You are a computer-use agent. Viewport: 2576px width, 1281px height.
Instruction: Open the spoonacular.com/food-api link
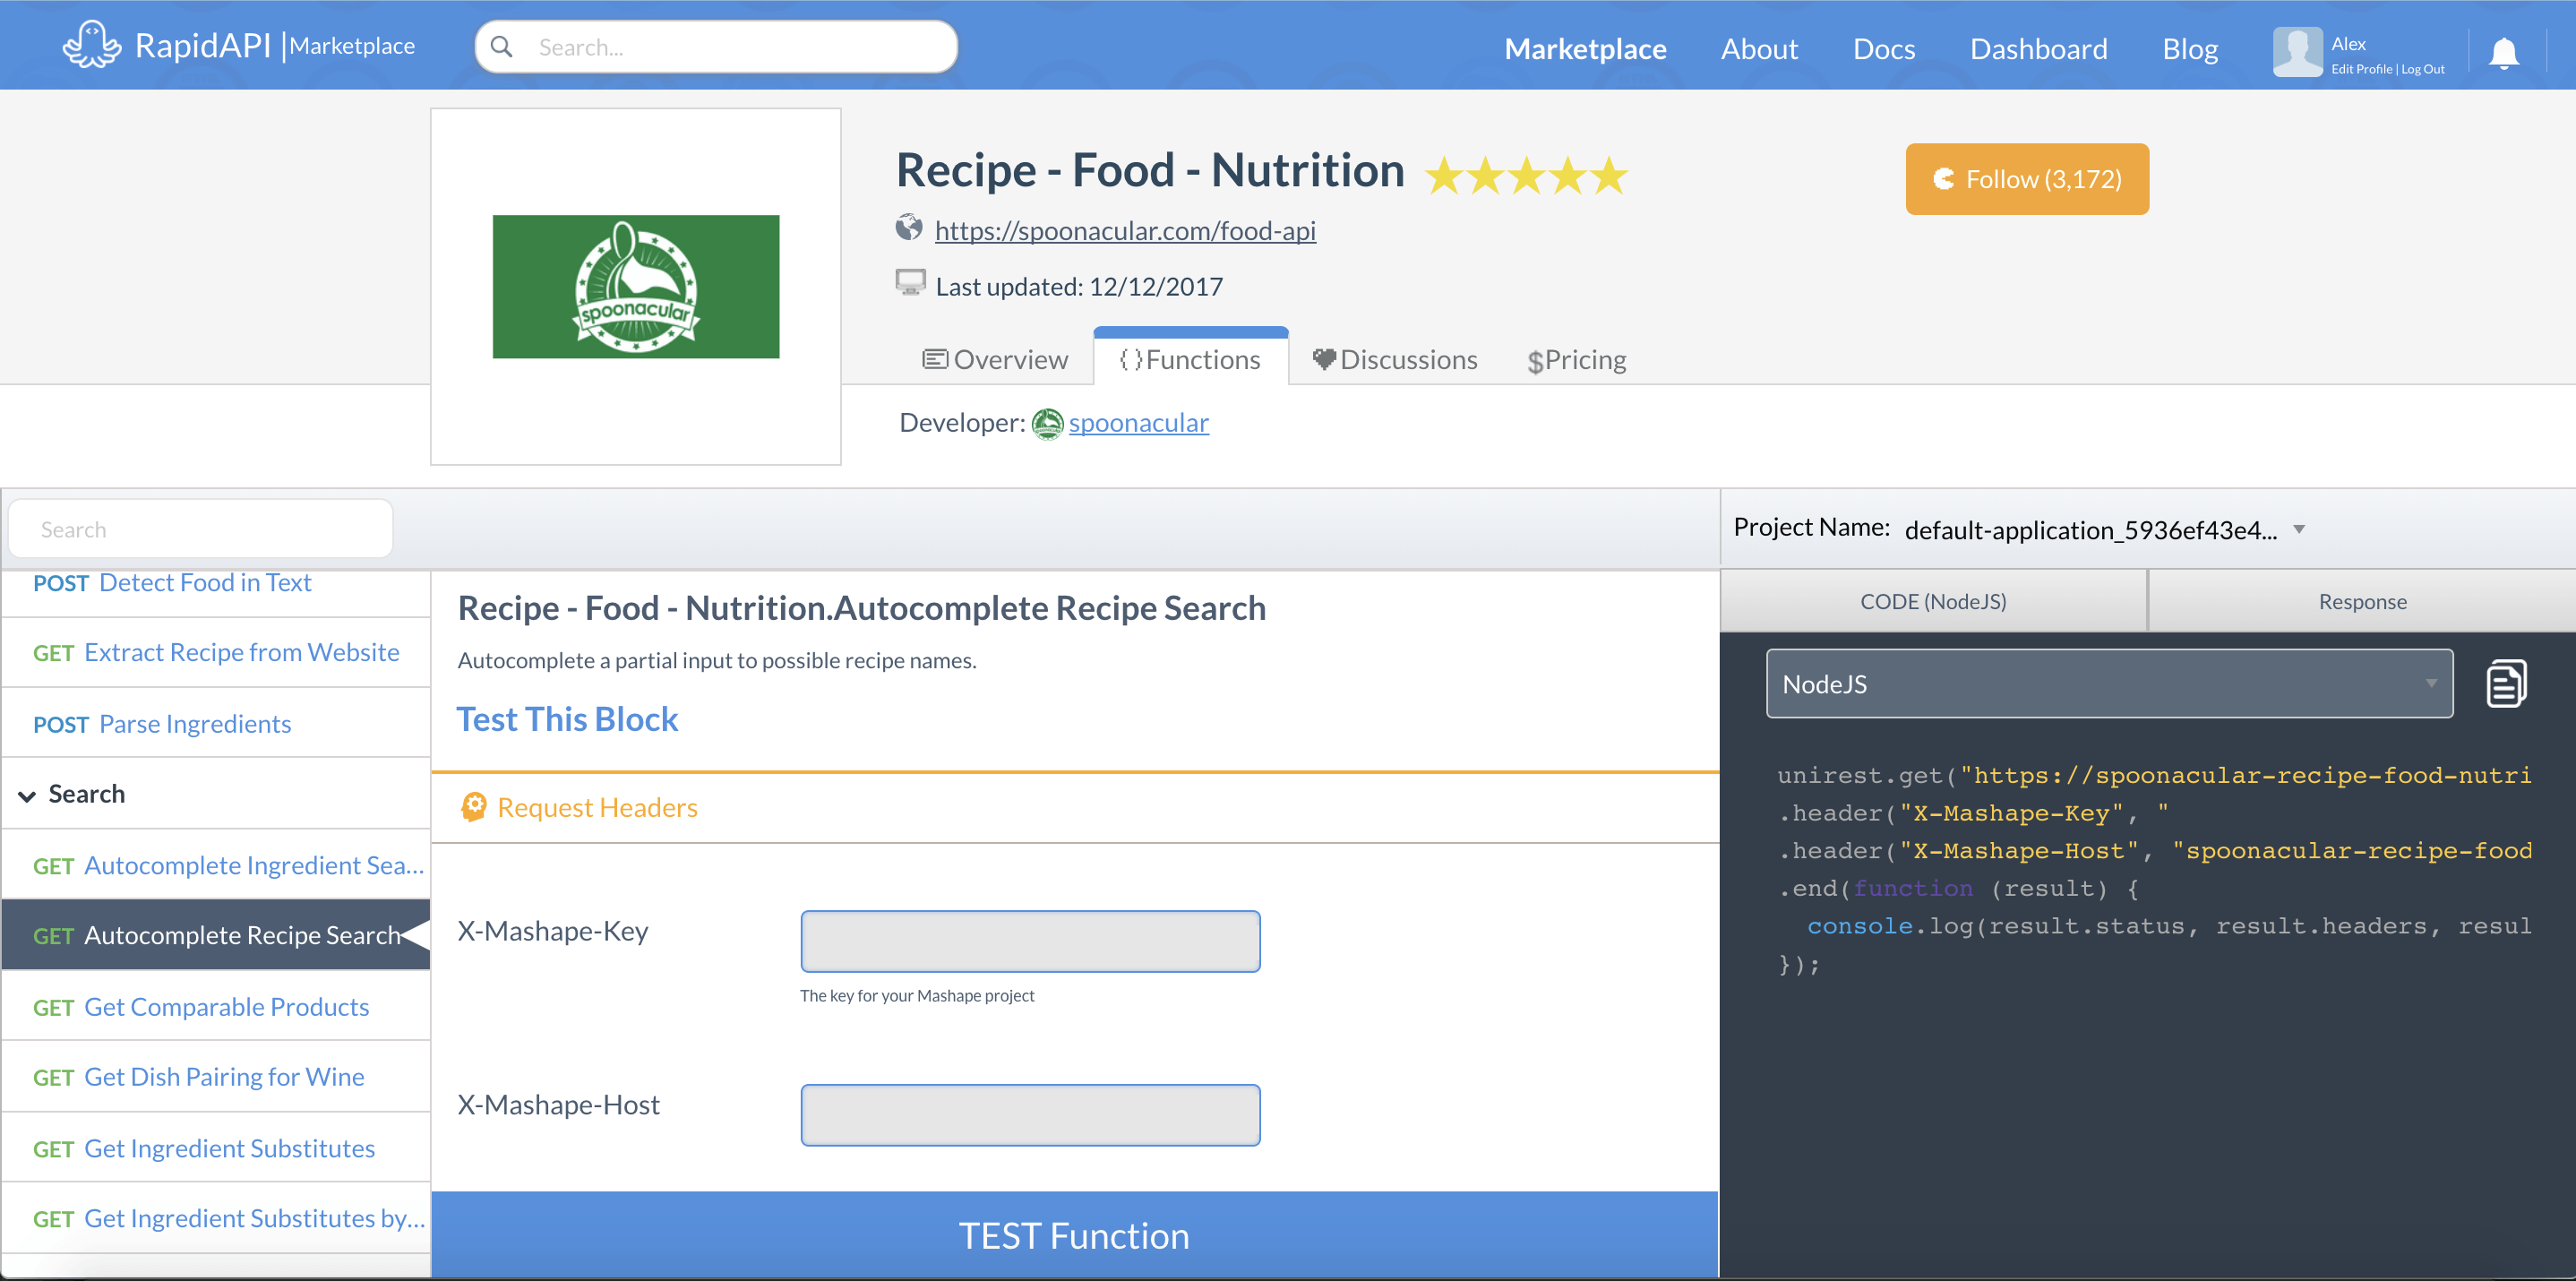(1125, 230)
